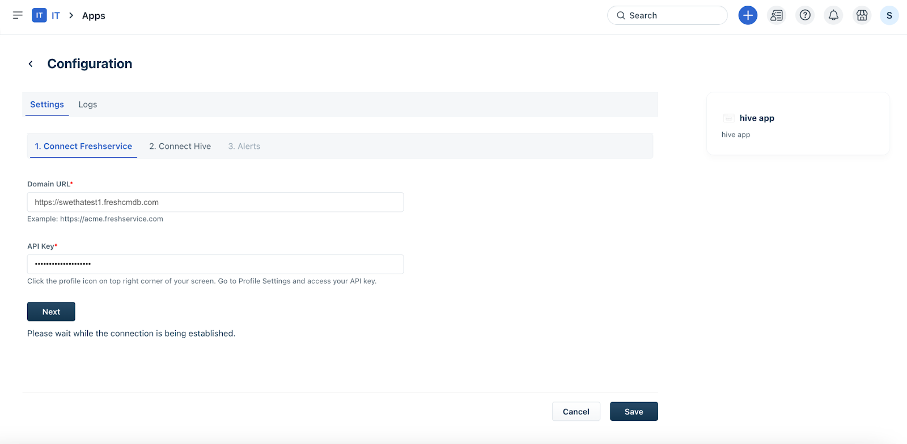Open the approvals and tasks list icon
The image size is (907, 444).
(x=776, y=15)
